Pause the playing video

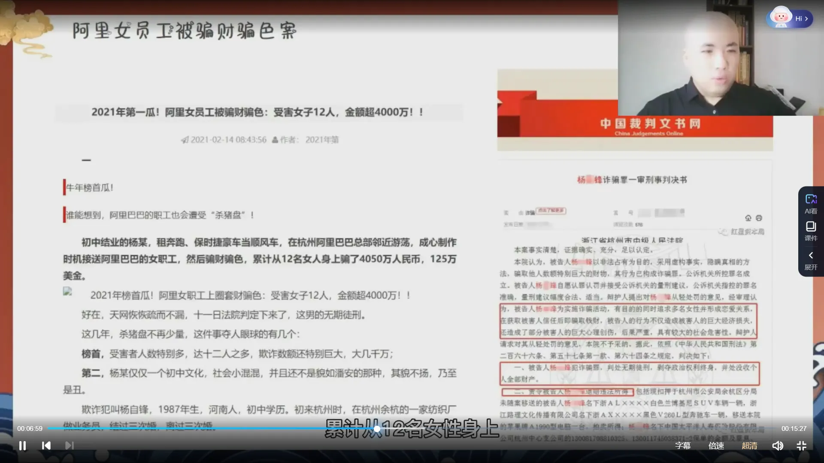coord(22,446)
